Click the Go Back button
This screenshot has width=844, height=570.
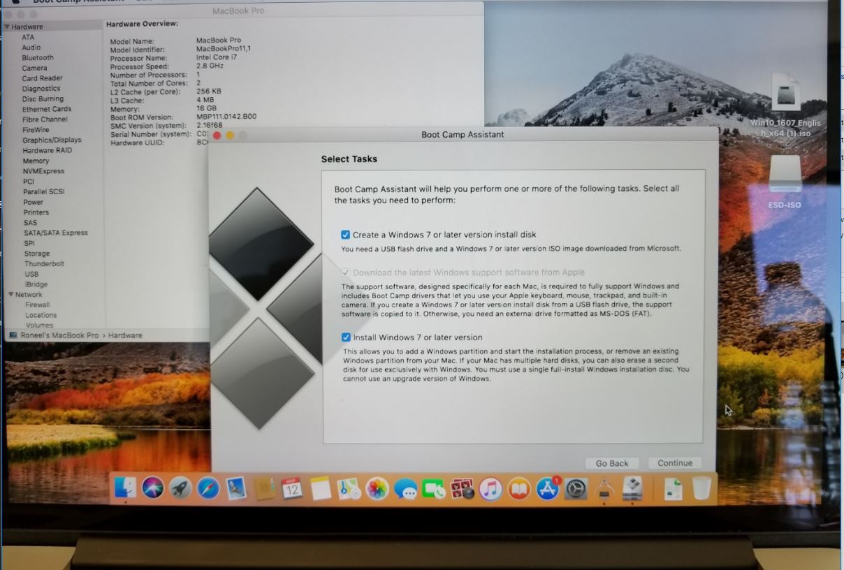[x=612, y=463]
